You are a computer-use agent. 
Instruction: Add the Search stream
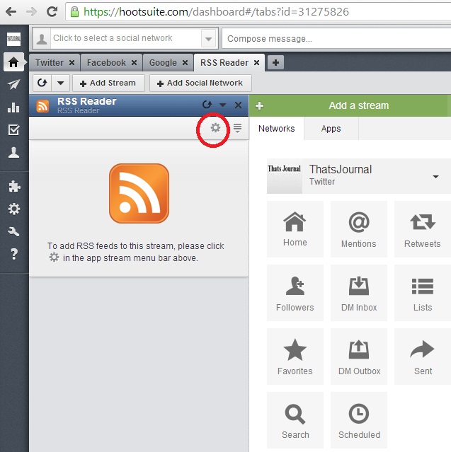pyautogui.click(x=295, y=420)
